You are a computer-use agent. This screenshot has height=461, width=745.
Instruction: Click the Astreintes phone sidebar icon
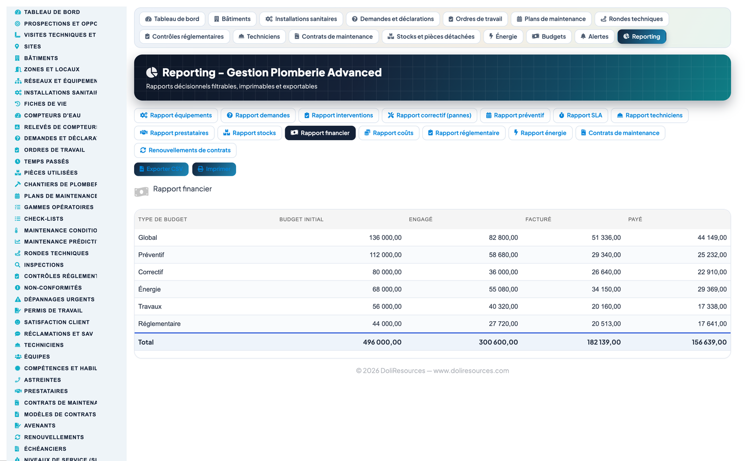(18, 380)
